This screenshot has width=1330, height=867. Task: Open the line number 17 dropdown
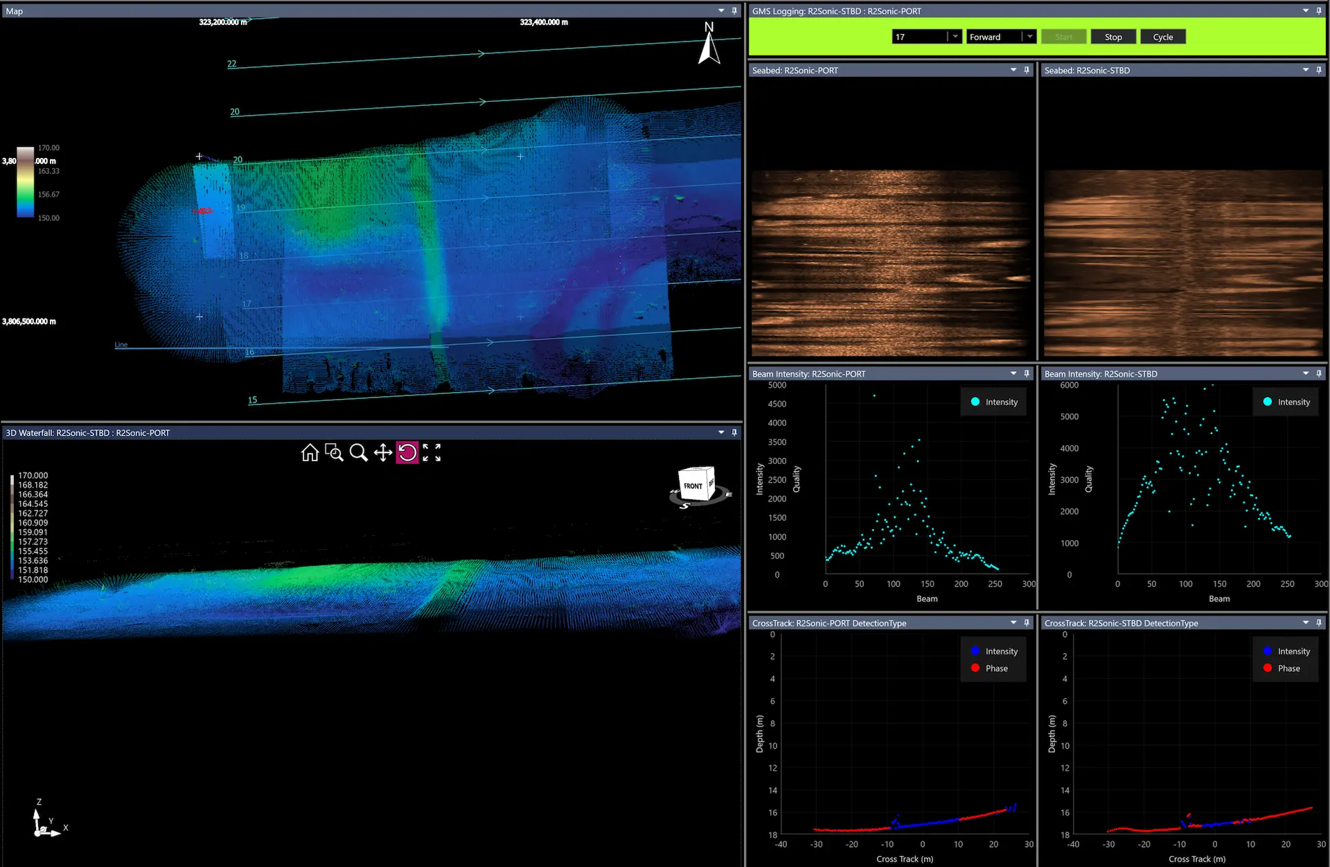pos(955,37)
